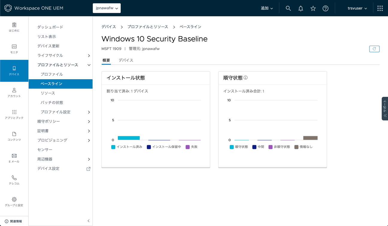Open ダッシュボード in the device menu

point(50,27)
